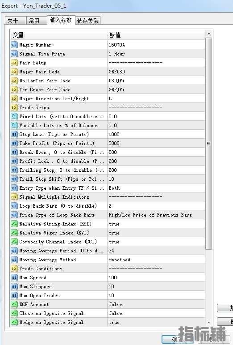The image size is (233, 345).
Task: Click the boolean icon beside Commodity Channel Index
Action: pos(14,242)
